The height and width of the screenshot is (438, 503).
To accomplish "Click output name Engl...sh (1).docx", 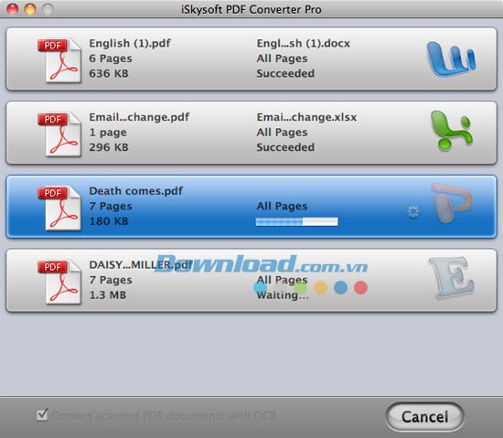I will tap(303, 43).
